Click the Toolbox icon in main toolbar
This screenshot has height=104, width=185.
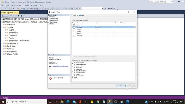point(111,8)
